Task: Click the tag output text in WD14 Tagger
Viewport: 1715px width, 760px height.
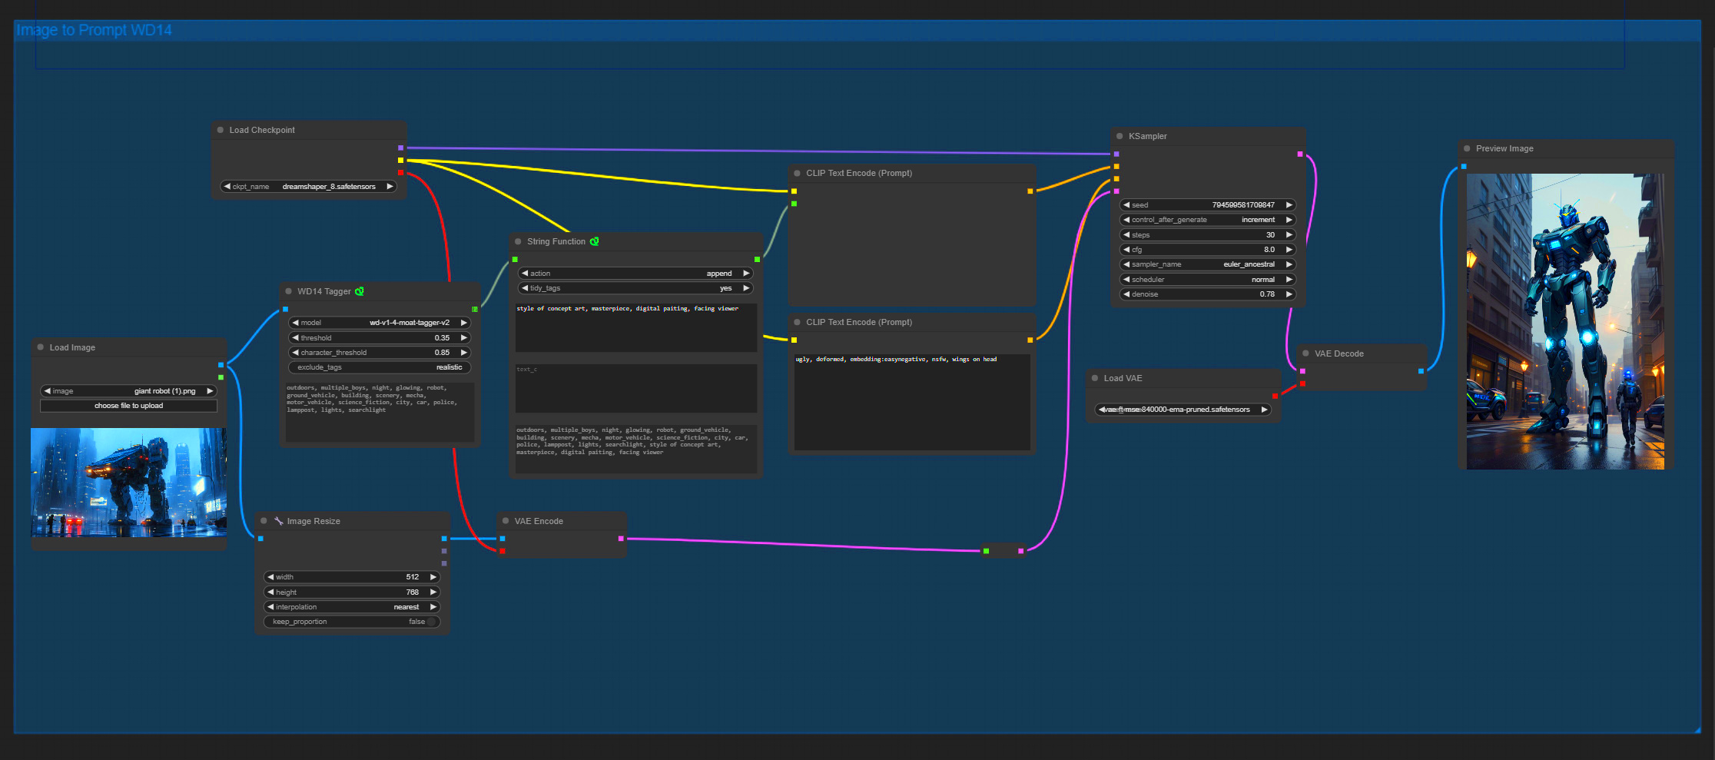Action: (380, 412)
